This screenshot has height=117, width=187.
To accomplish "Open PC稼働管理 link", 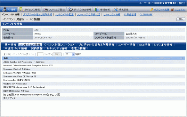I will (130, 14).
